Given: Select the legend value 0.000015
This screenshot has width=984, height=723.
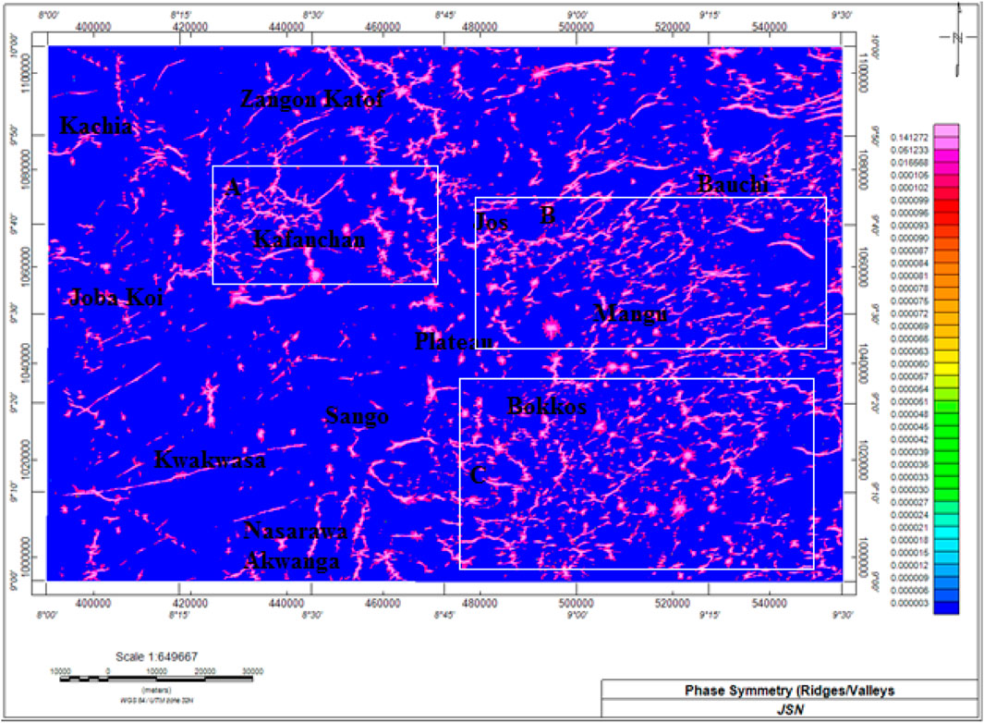Looking at the screenshot, I should 908,553.
